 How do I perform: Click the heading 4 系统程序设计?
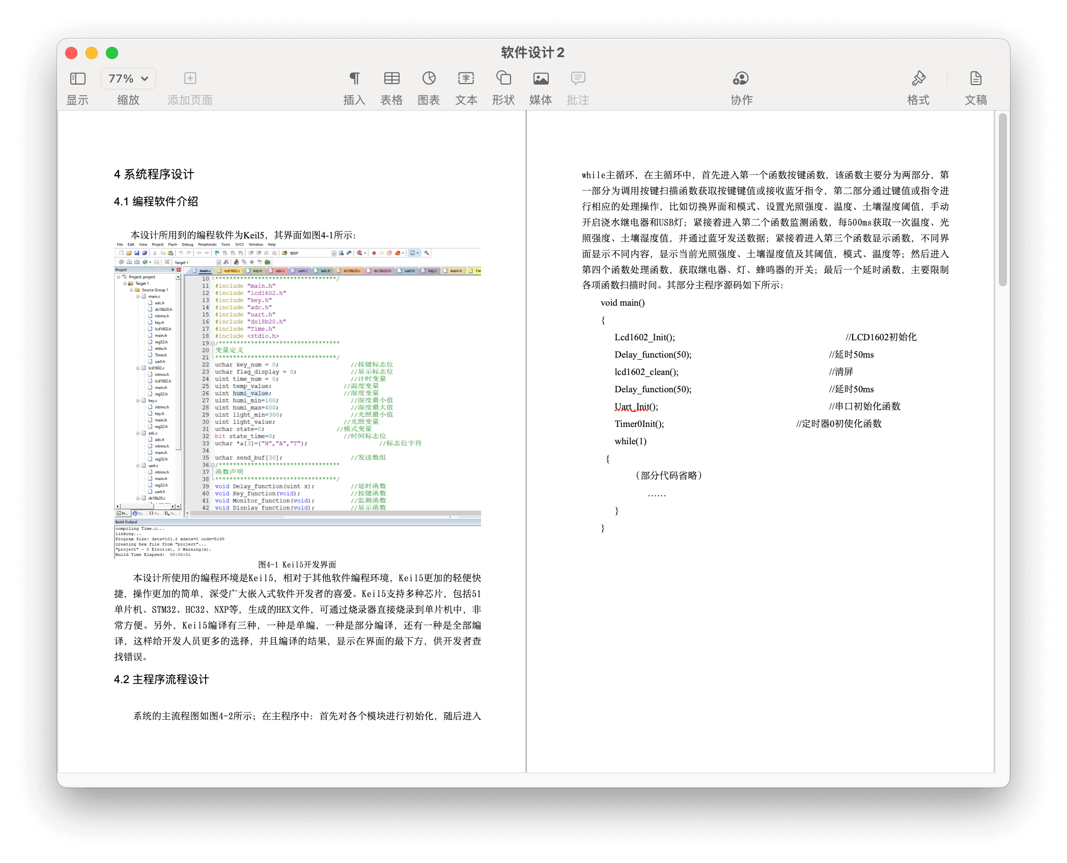click(x=154, y=174)
